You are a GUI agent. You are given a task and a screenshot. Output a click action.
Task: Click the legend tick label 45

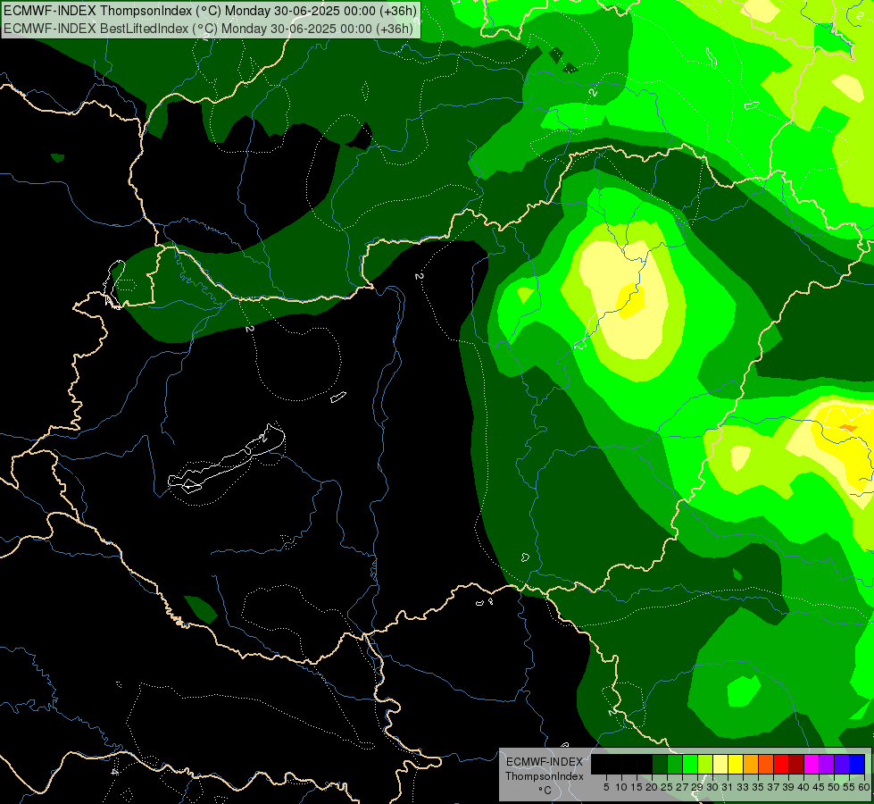pyautogui.click(x=819, y=787)
